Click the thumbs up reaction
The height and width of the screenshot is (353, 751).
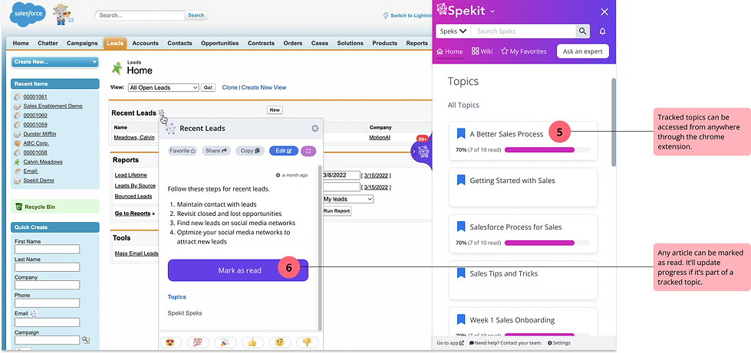[x=252, y=342]
